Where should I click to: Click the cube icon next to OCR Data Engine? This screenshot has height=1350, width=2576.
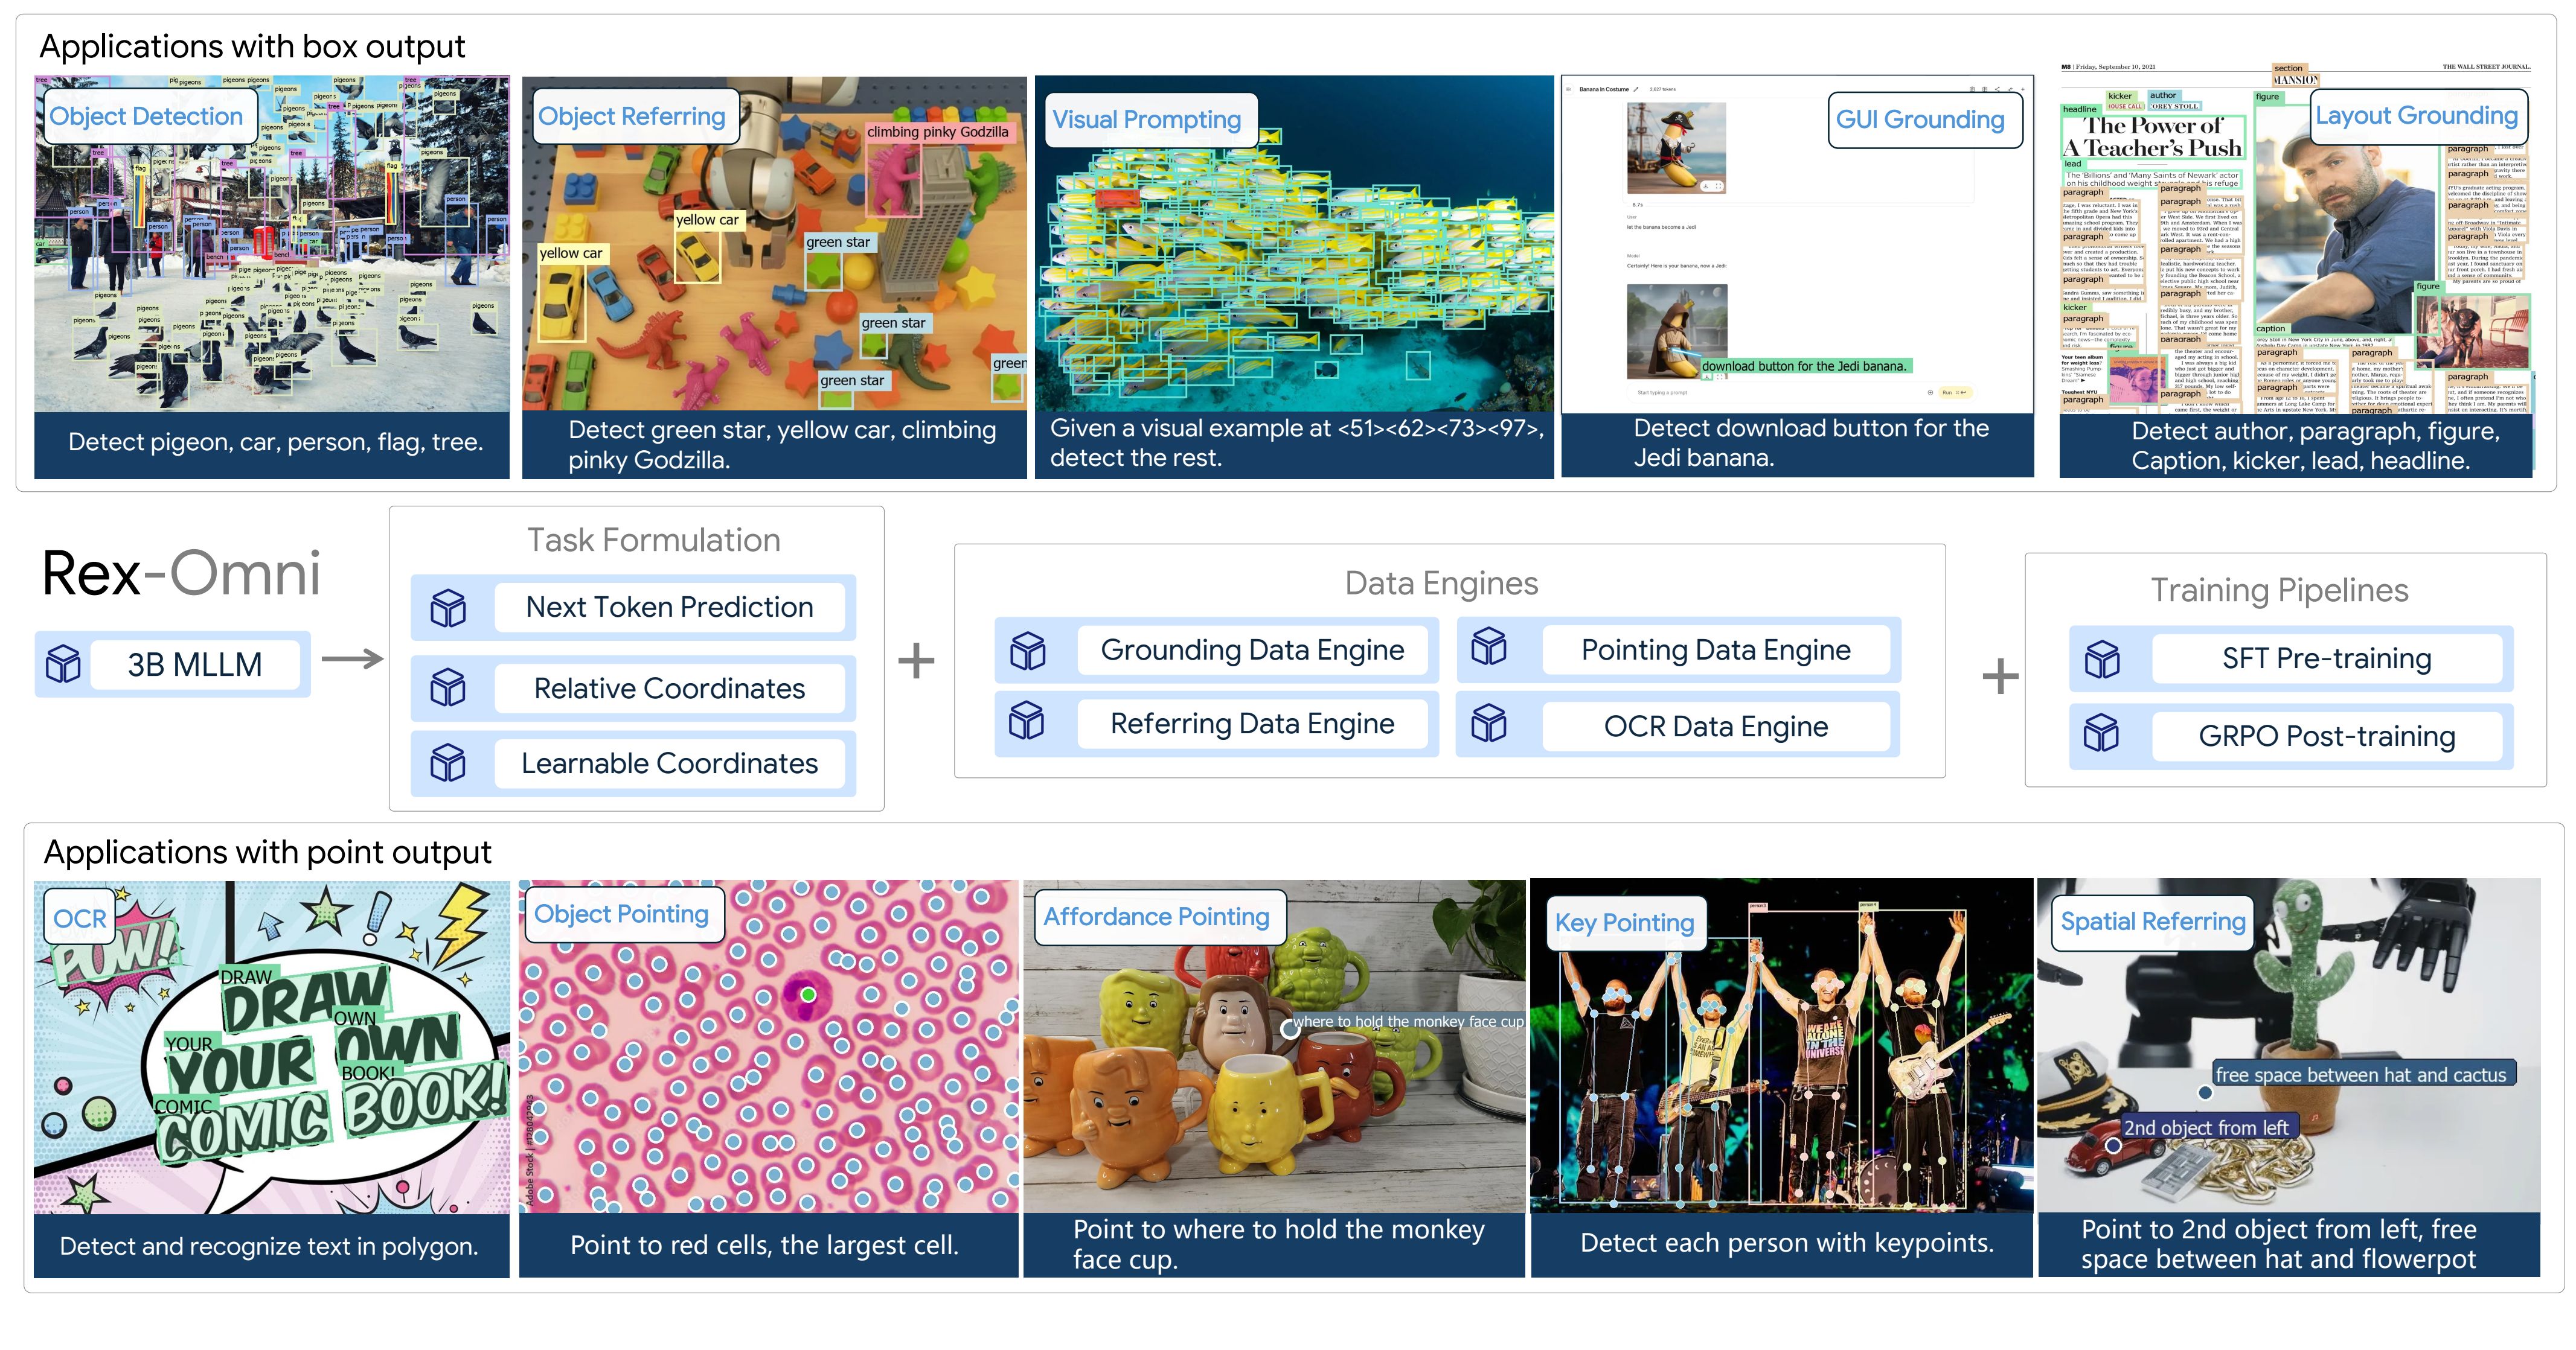(x=1488, y=724)
